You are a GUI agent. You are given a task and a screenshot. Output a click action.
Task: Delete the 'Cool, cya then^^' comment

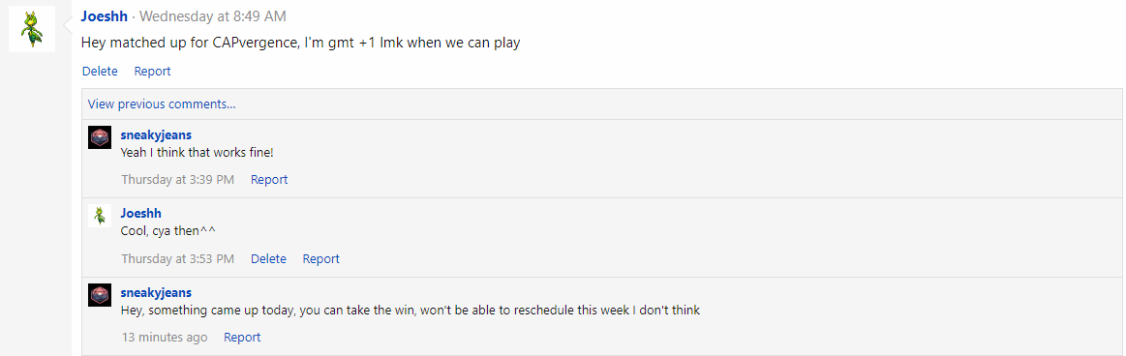click(268, 258)
